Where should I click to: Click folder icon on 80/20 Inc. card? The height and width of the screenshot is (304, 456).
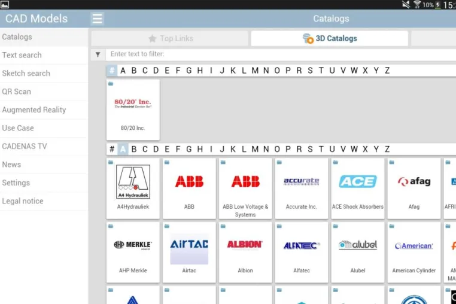pos(111,84)
